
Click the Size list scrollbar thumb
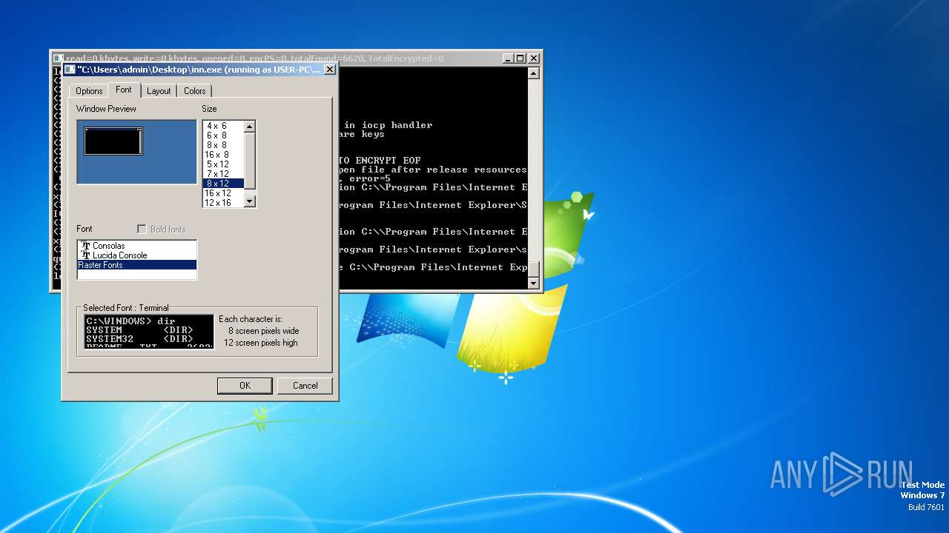click(x=250, y=161)
